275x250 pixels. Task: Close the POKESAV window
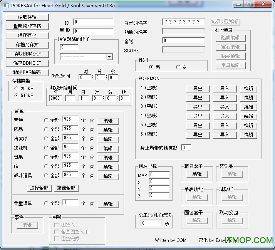tap(263, 4)
